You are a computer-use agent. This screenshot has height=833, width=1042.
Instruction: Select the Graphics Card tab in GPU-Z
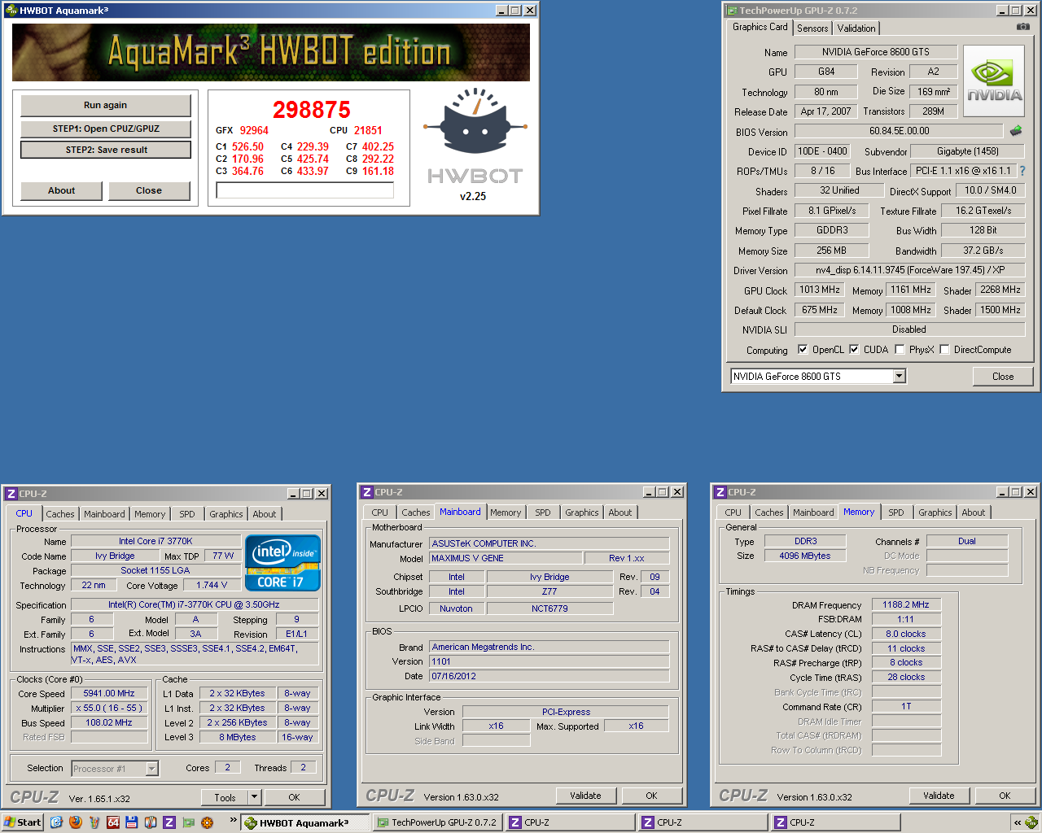tap(760, 27)
